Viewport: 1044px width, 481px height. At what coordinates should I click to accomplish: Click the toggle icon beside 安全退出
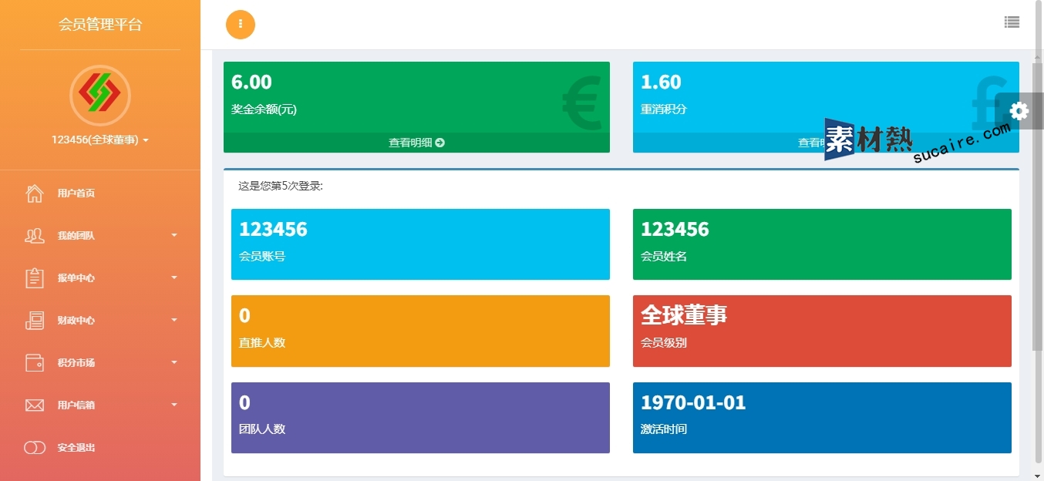[x=35, y=448]
